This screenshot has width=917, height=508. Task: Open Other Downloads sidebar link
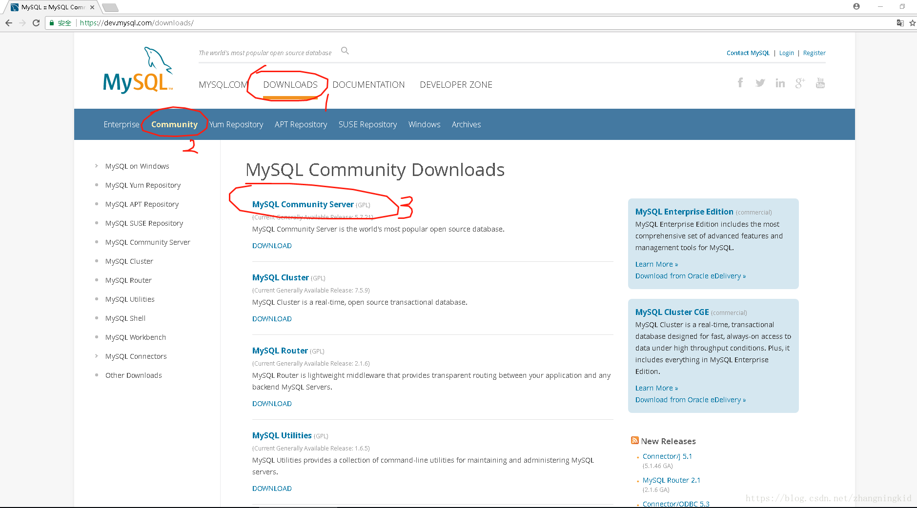tap(133, 375)
